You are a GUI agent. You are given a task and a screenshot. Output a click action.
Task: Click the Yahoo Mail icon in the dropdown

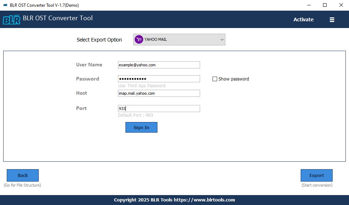(139, 39)
